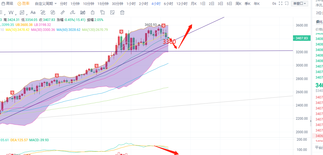Click the MA(60):3028.62 indicator label
Viewport: 323px width, 155px height.
click(69, 30)
